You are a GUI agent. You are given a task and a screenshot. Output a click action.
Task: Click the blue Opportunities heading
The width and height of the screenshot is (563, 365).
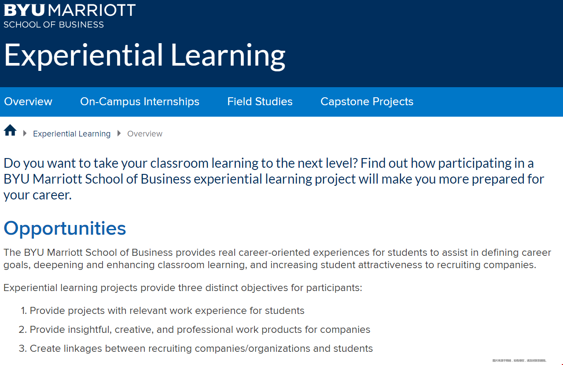65,228
